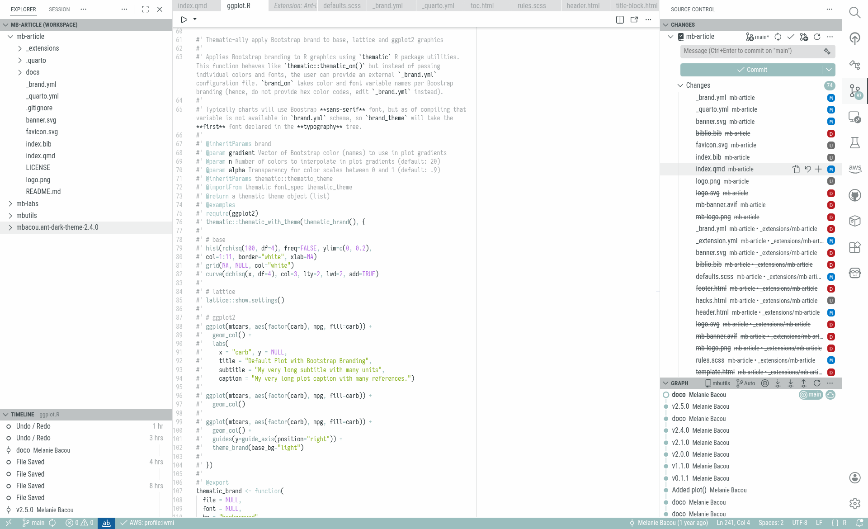The width and height of the screenshot is (868, 529).
Task: Open file icon on index.qmd change row
Action: coord(796,169)
